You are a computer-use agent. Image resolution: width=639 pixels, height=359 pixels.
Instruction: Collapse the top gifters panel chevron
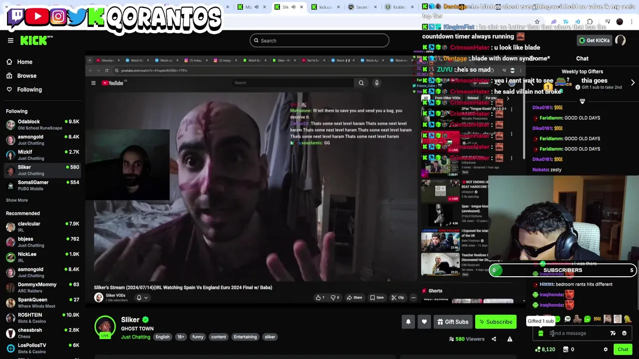582,101
